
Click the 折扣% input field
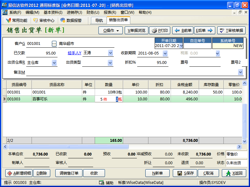(x=152, y=63)
